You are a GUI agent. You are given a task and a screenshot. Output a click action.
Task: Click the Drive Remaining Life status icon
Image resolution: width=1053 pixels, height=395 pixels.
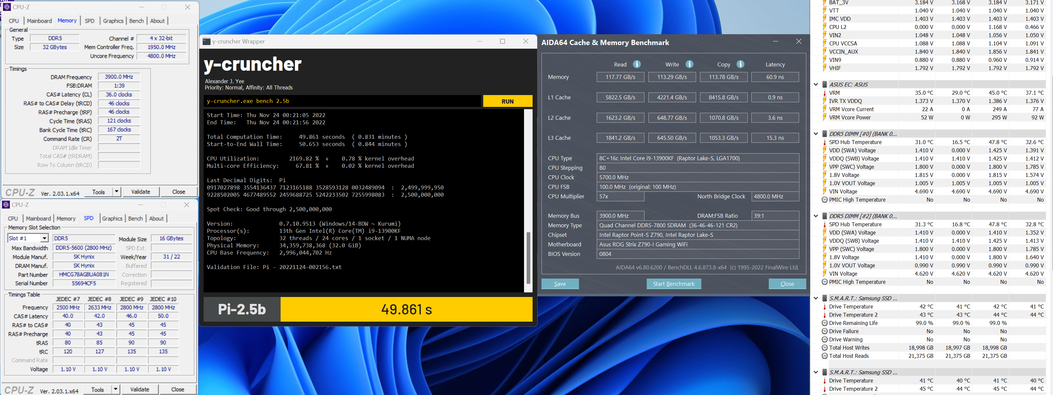[824, 323]
